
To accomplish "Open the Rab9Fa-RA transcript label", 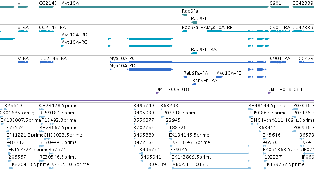I will pos(194,28).
